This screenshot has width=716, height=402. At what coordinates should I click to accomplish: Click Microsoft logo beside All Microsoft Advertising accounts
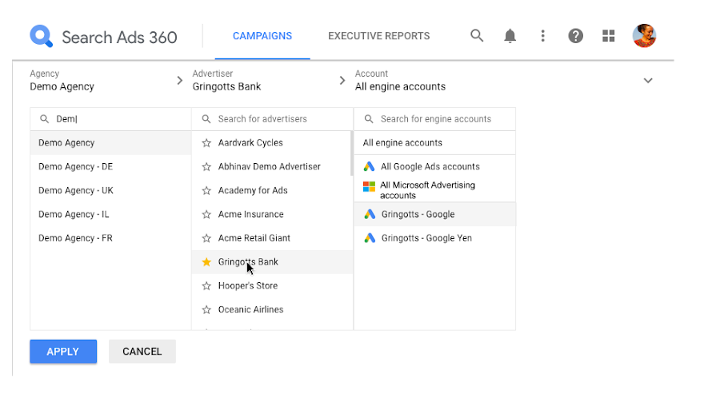(x=369, y=186)
